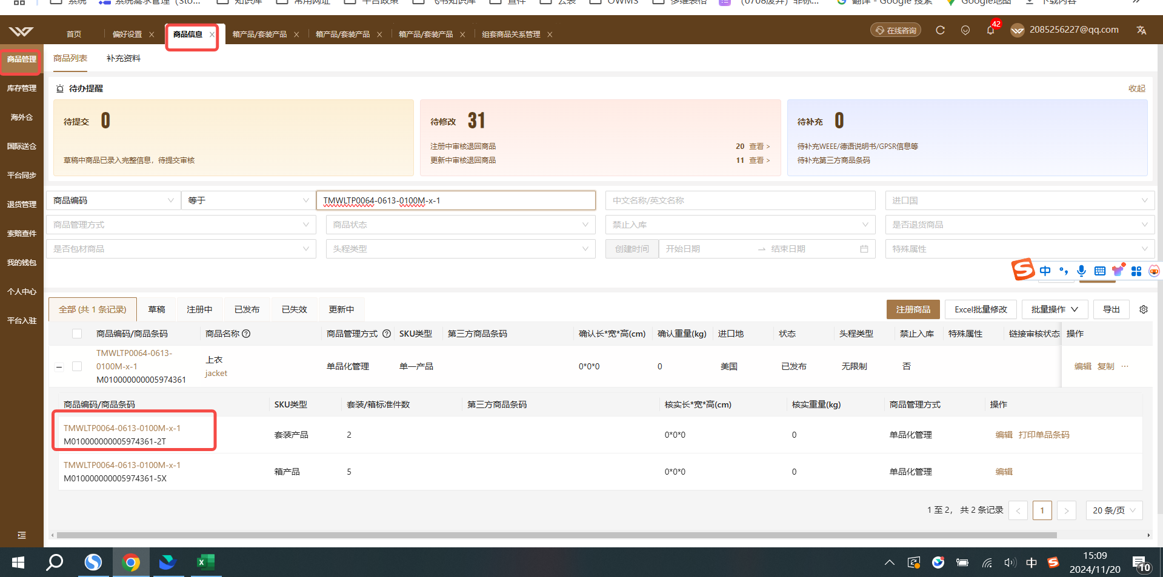
Task: Toggle the select-all checkbox in table header
Action: click(x=77, y=334)
